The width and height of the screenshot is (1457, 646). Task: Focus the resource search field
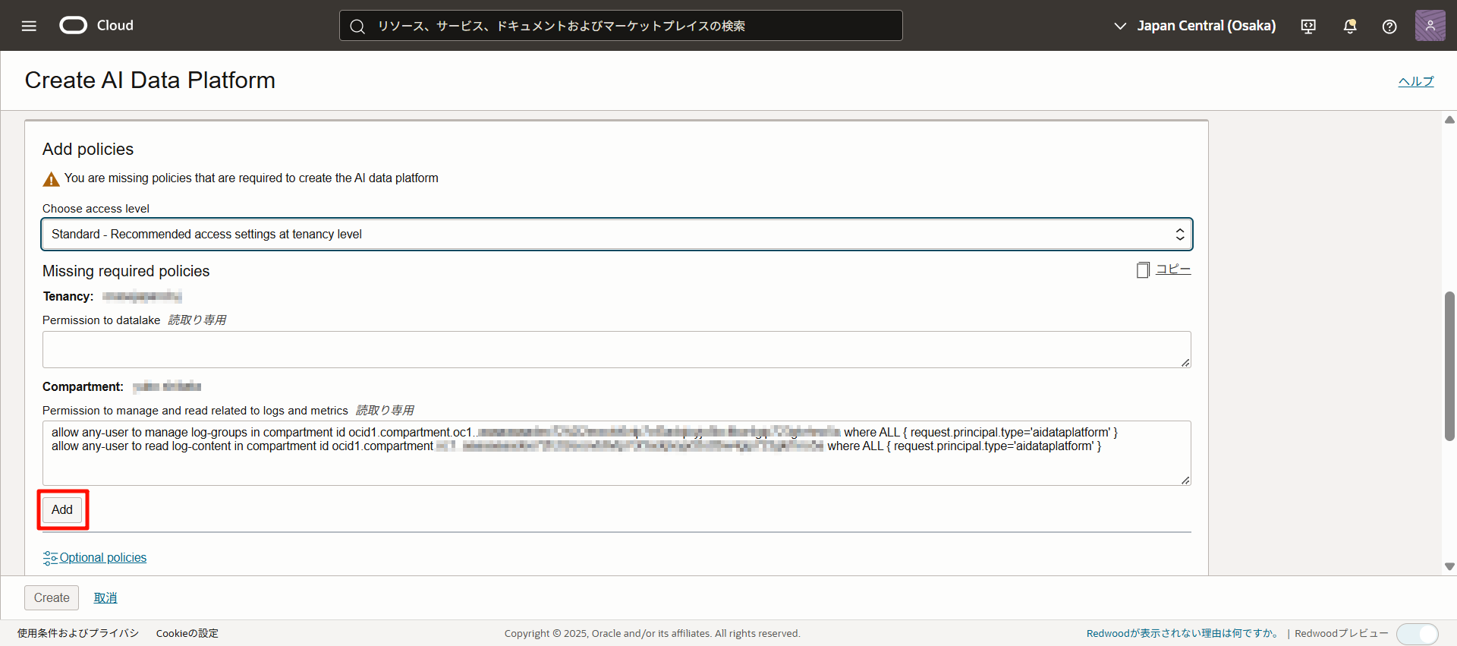click(x=621, y=26)
